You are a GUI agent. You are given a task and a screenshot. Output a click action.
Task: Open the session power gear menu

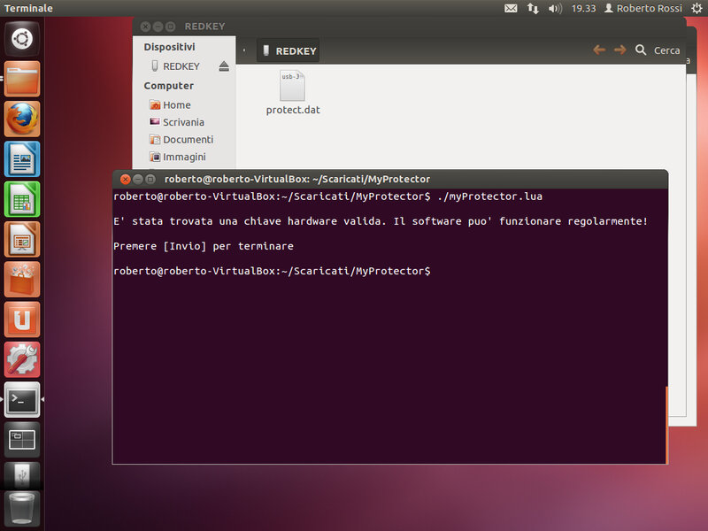point(696,8)
